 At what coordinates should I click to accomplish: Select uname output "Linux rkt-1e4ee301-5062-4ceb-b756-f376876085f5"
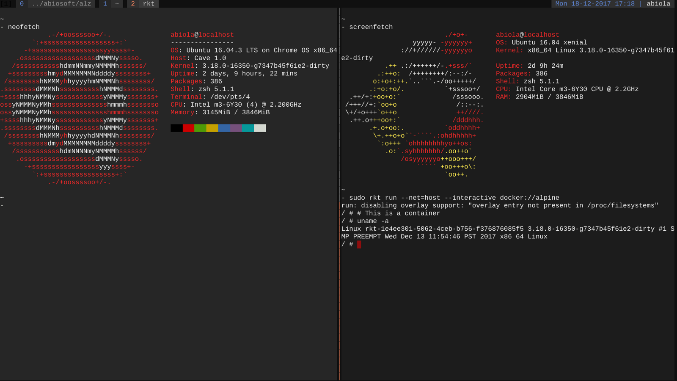pyautogui.click(x=432, y=229)
